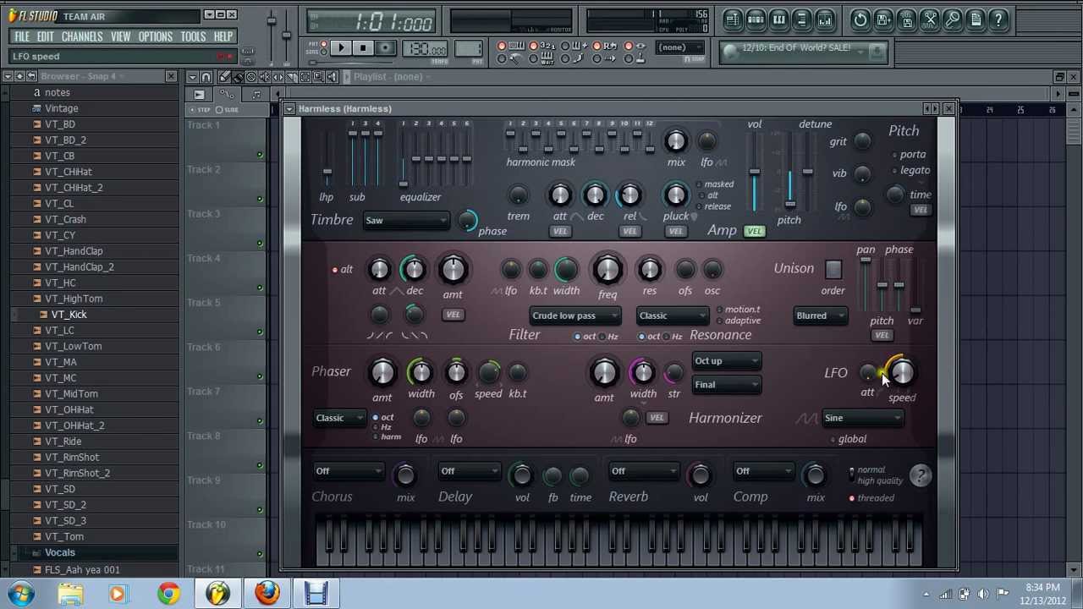Screen dimensions: 1083x609
Task: Click the help question mark toolbar icon
Action: point(998,19)
